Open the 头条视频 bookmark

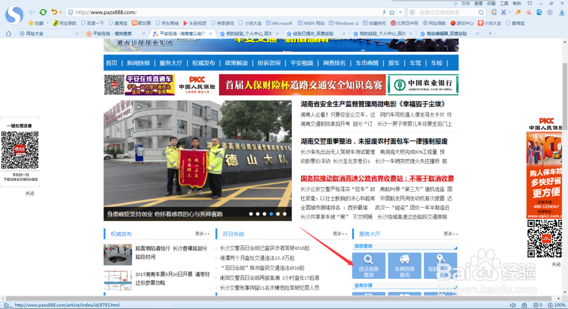(195, 23)
